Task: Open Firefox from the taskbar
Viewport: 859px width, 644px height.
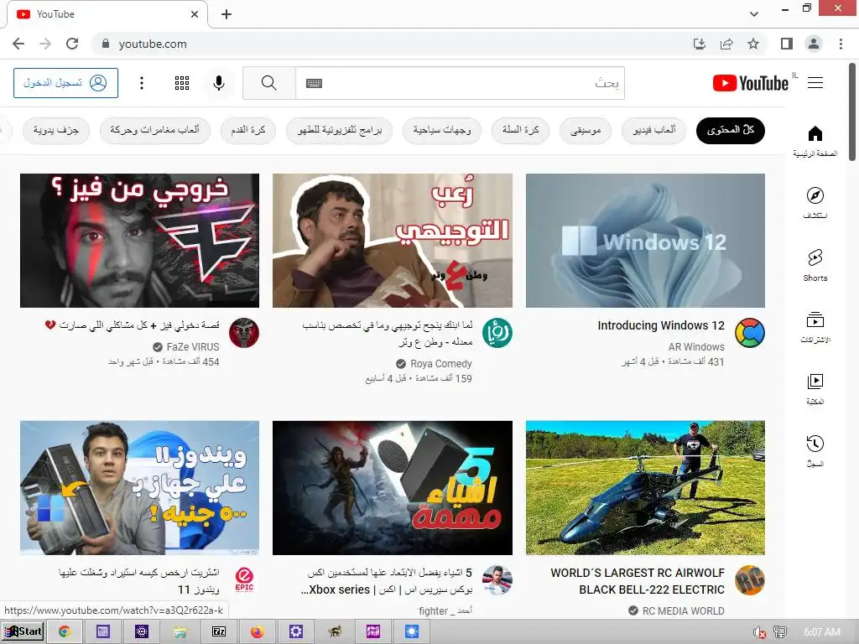Action: (x=258, y=632)
